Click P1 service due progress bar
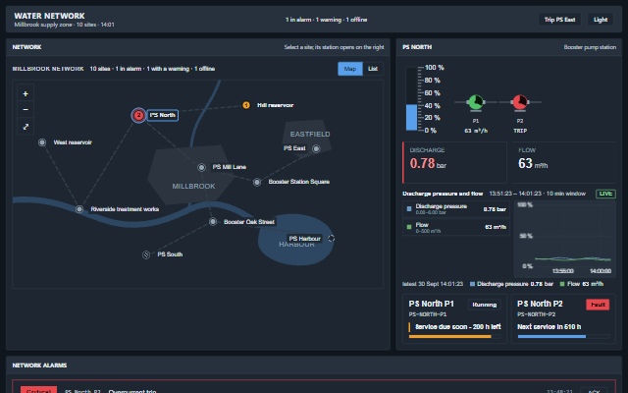628x393 pixels. click(454, 336)
